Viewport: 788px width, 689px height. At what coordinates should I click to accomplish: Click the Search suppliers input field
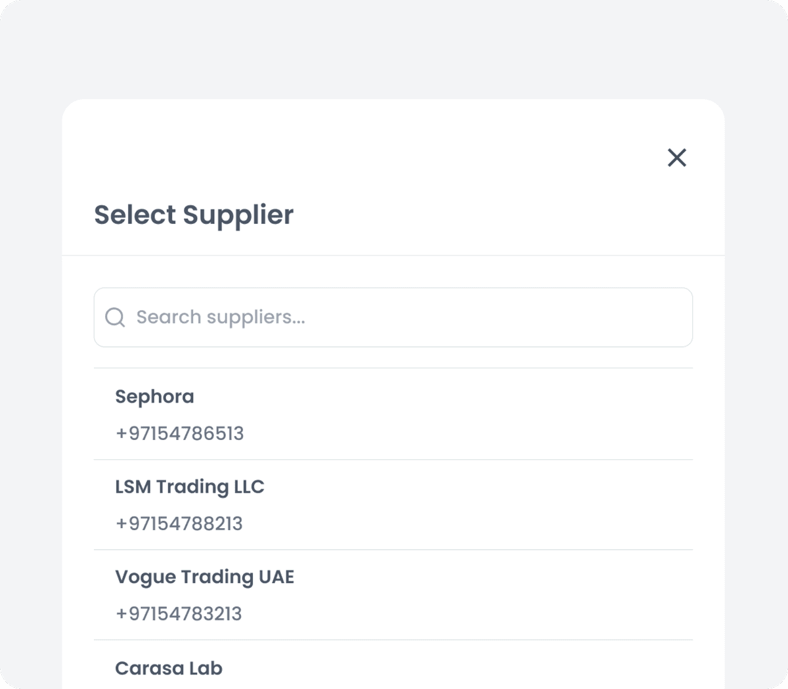click(x=393, y=317)
